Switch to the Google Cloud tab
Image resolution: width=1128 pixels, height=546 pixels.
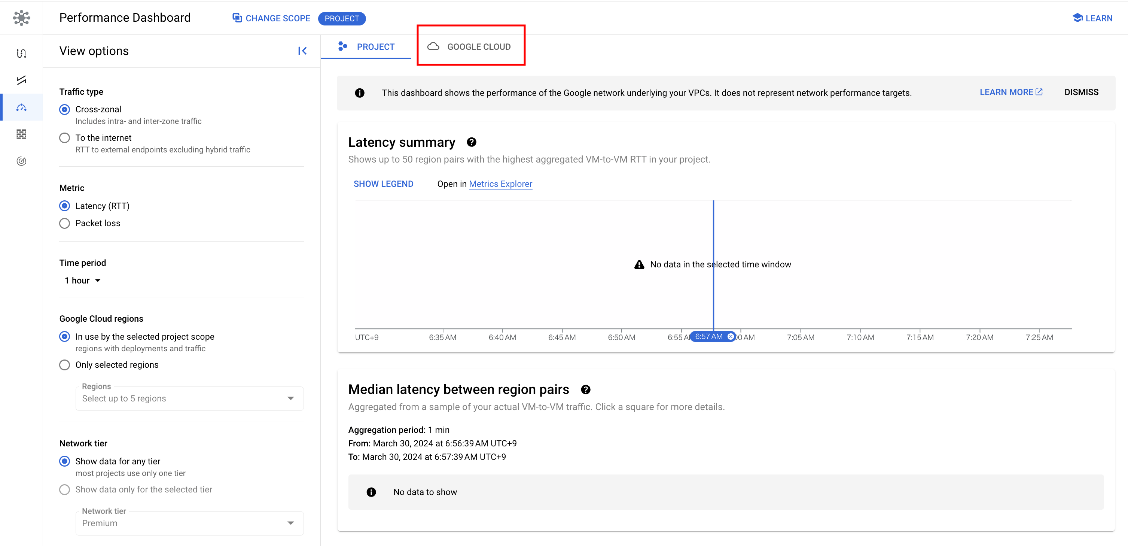coord(469,46)
